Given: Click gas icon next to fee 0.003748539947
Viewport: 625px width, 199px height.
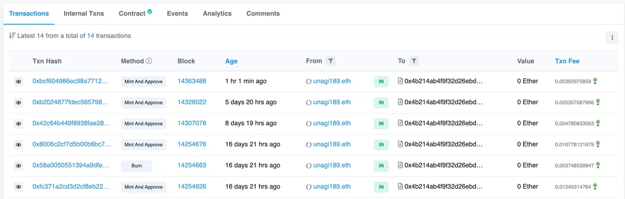Looking at the screenshot, I should [x=598, y=165].
